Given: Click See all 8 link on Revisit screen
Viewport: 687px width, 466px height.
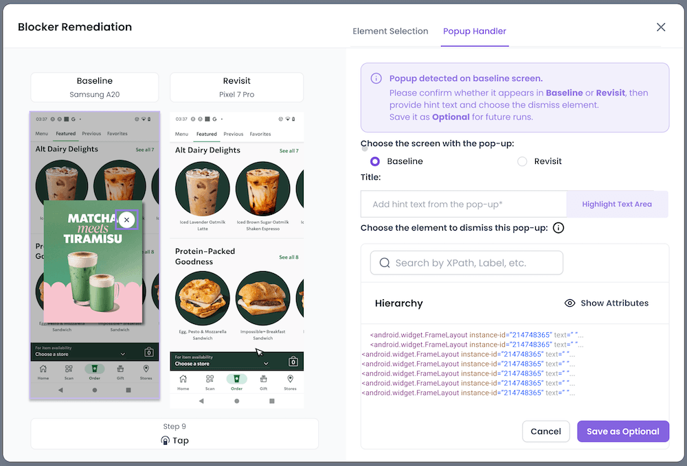Looking at the screenshot, I should 289,257.
